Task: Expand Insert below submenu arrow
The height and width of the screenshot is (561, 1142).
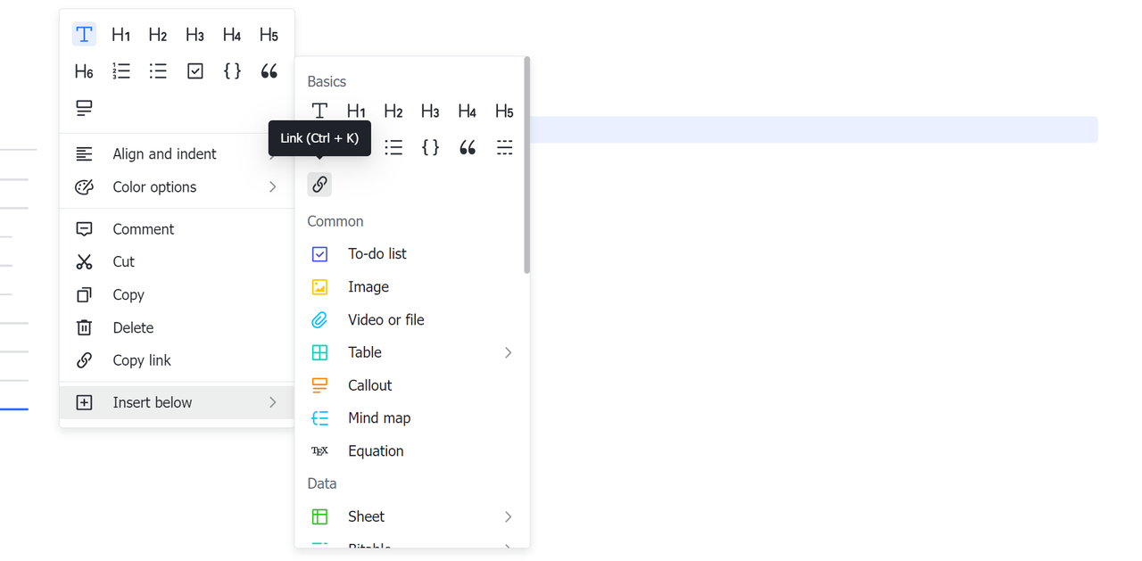Action: click(x=273, y=402)
